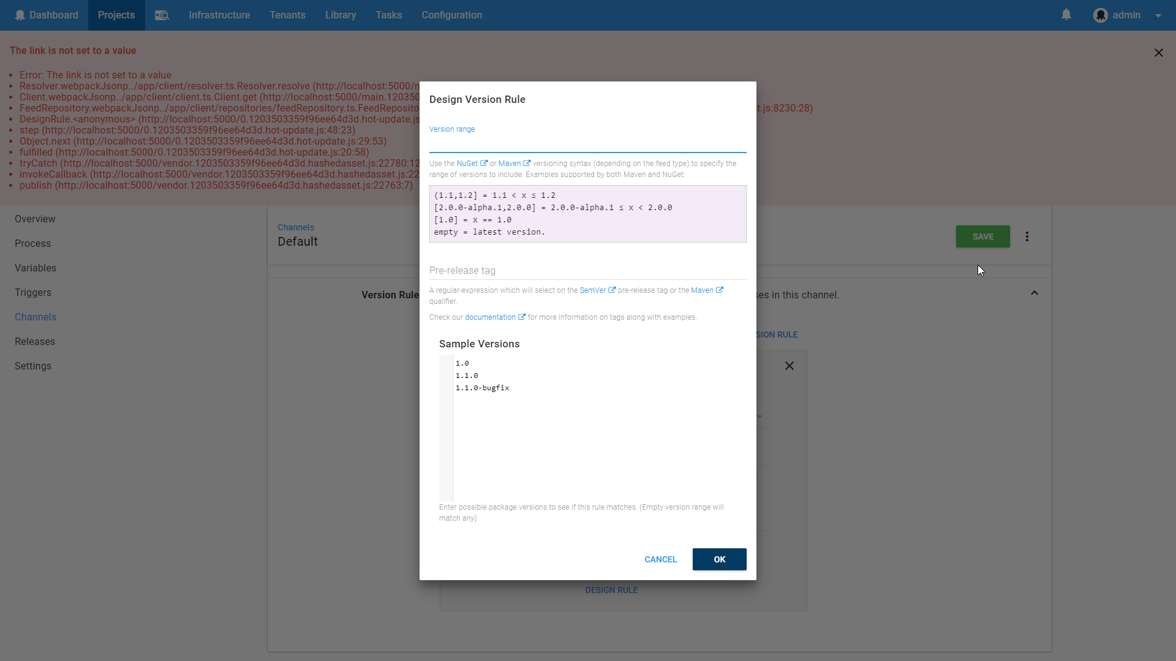Click the Pre-release tag input field
The height and width of the screenshot is (661, 1176).
[x=588, y=270]
